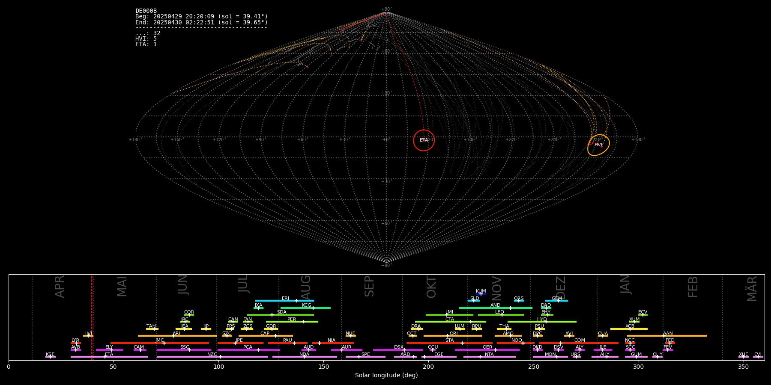Select the LYR shower bar label
The width and height of the screenshot is (771, 385).
pos(75,341)
